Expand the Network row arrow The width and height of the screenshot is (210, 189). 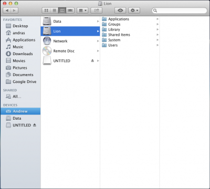[98, 41]
